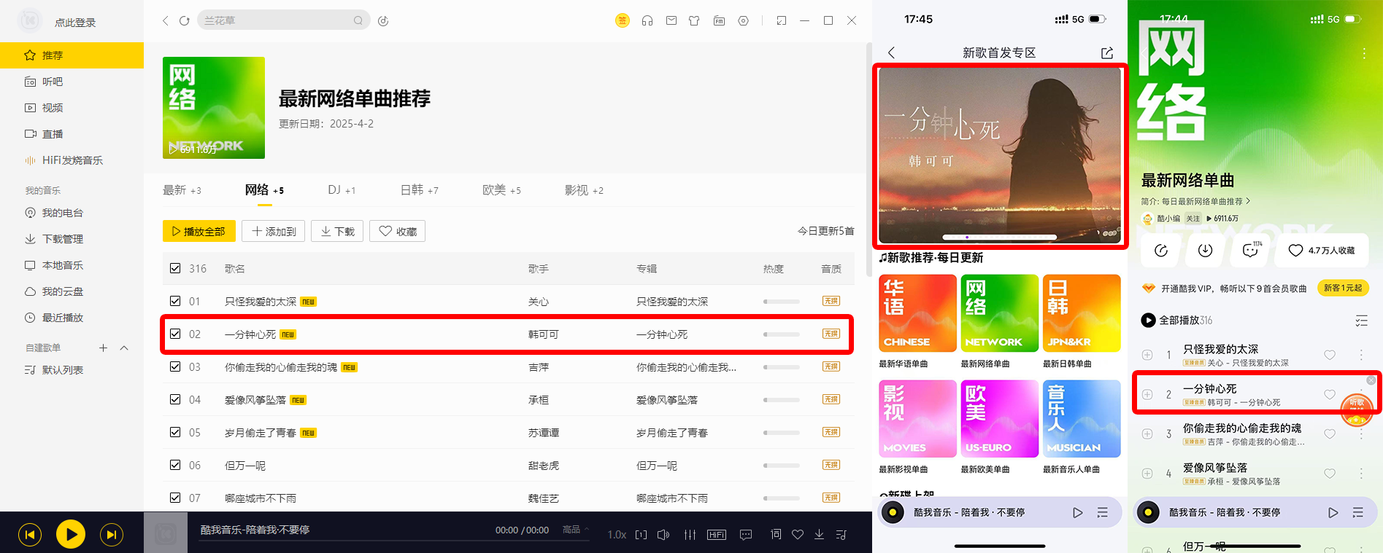Open the 一分钟心死 banner image
The width and height of the screenshot is (1383, 553).
[1000, 155]
